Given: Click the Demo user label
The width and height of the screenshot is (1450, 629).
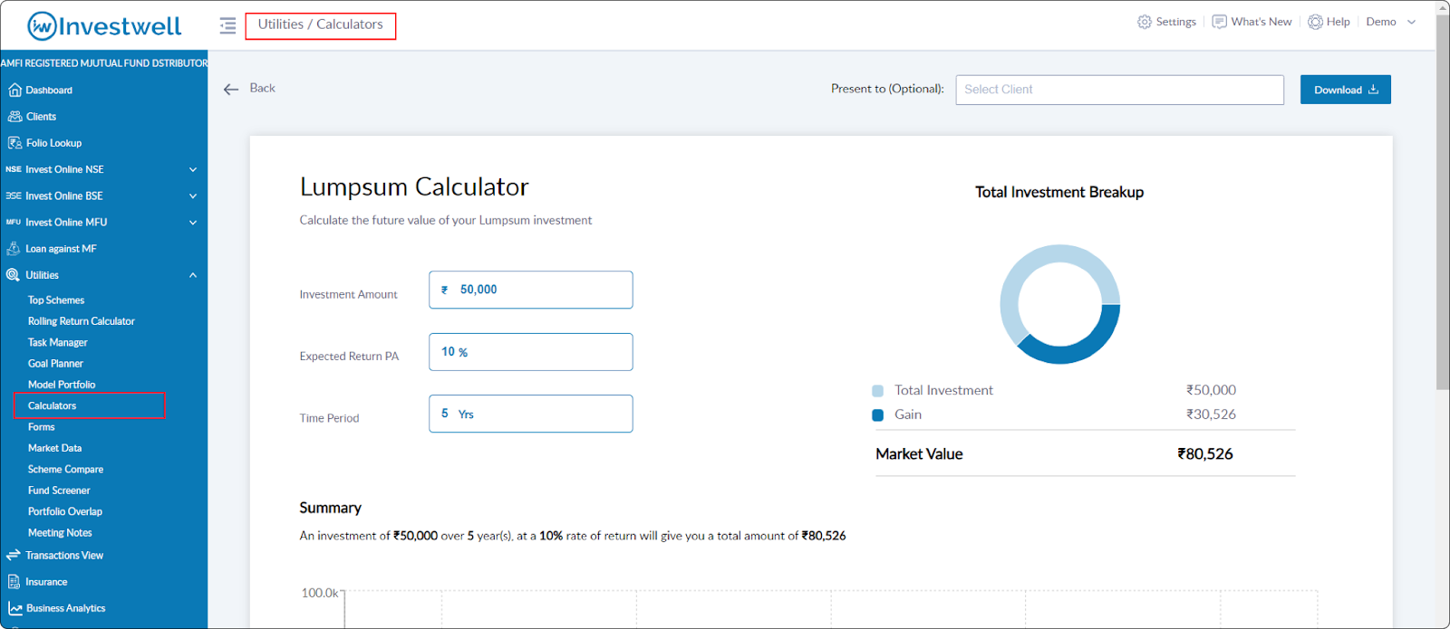Looking at the screenshot, I should pos(1381,22).
